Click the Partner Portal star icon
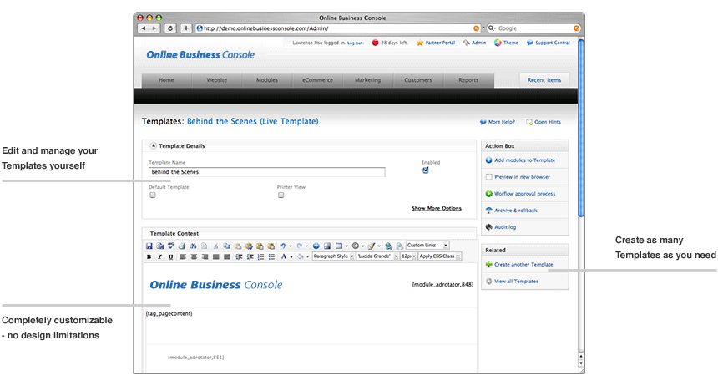Viewport: 718px width, 391px height. pyautogui.click(x=420, y=43)
